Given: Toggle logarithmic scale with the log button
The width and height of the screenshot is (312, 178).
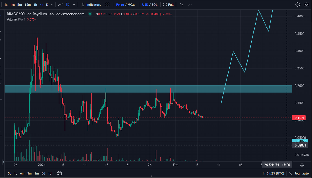Looking at the screenshot, I should (x=297, y=173).
